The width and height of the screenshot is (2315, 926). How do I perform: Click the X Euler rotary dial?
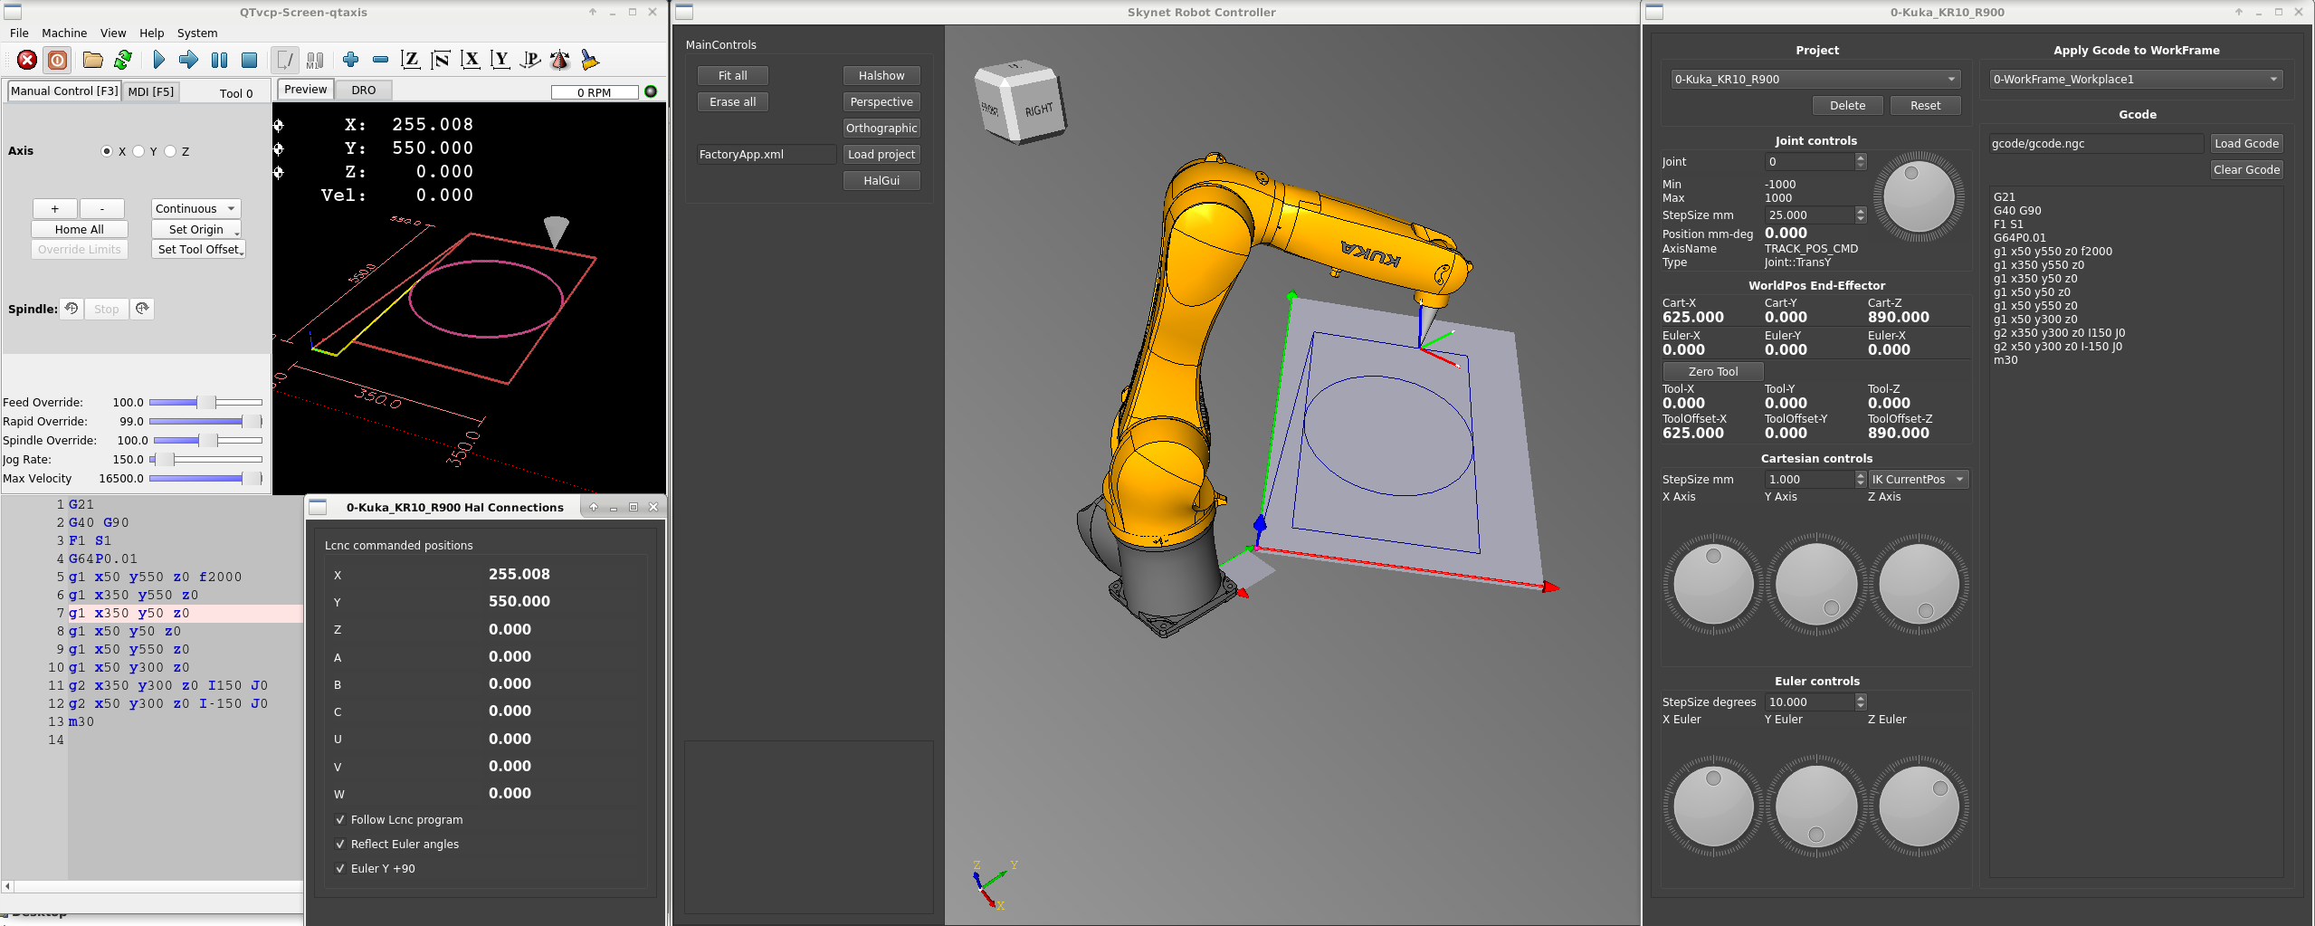[1713, 806]
